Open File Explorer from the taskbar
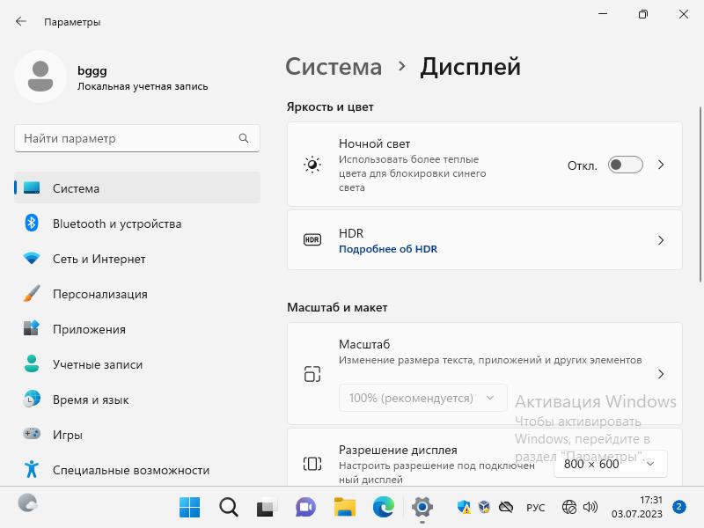704x528 pixels. click(x=344, y=507)
